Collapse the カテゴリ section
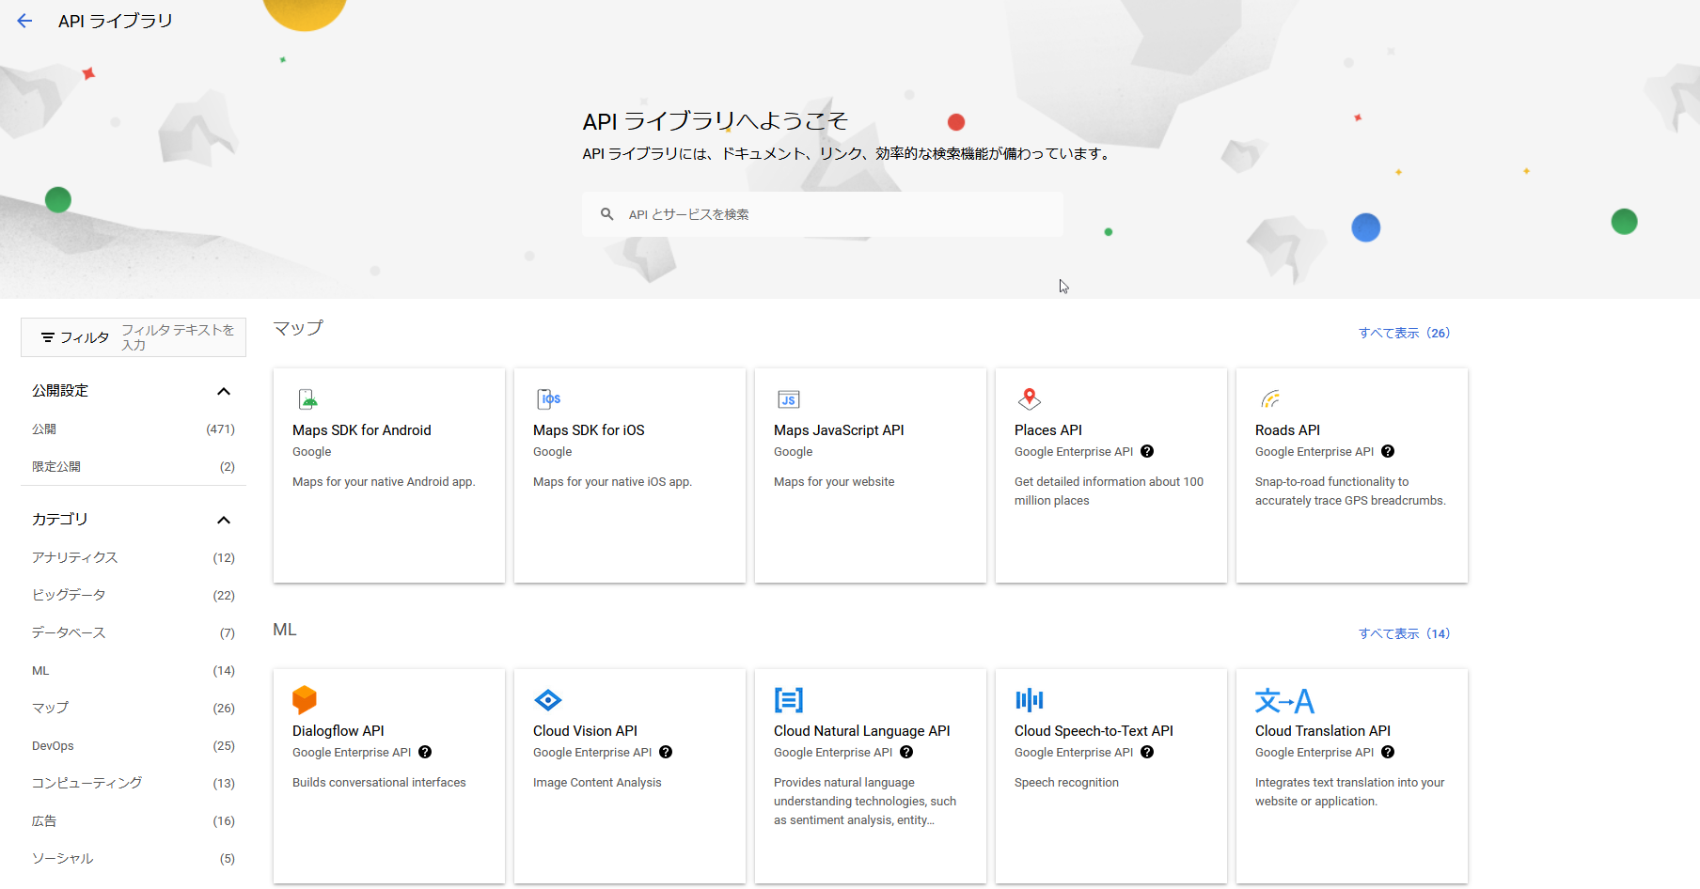The image size is (1700, 889). coord(224,520)
